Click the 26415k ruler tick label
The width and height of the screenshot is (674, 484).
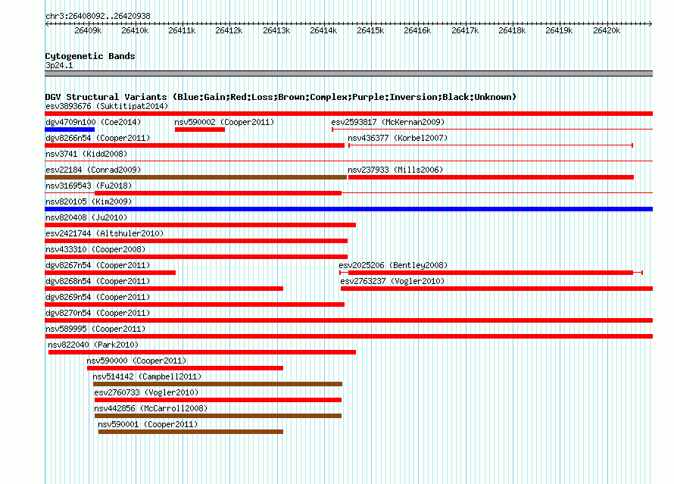pyautogui.click(x=370, y=30)
